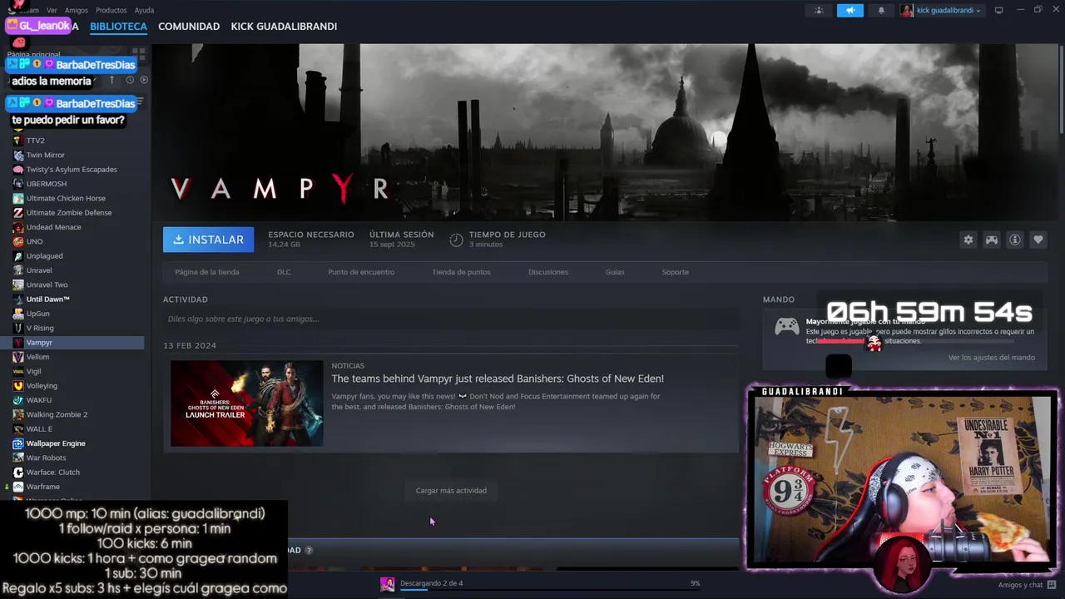
Task: Click the Warframe game icon
Action: (x=18, y=487)
